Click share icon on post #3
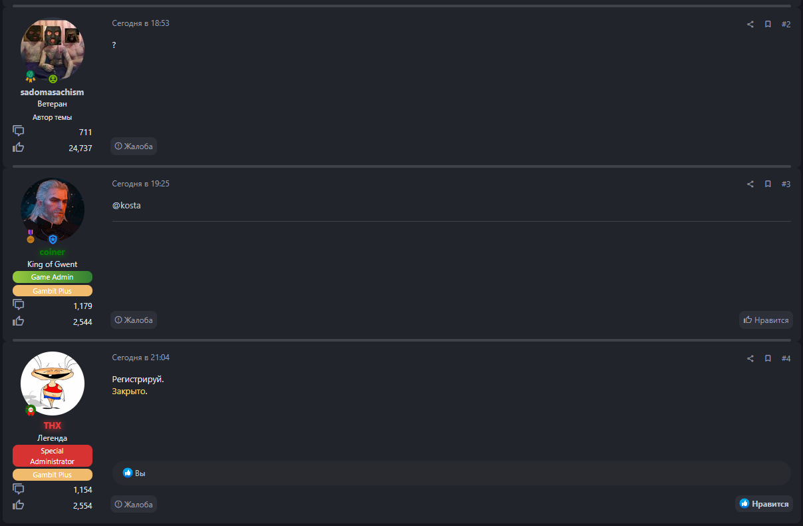 [x=750, y=184]
